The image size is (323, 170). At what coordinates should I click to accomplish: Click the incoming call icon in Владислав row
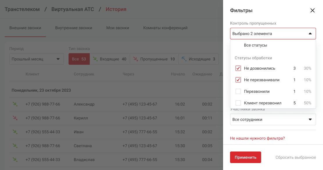click(x=15, y=160)
